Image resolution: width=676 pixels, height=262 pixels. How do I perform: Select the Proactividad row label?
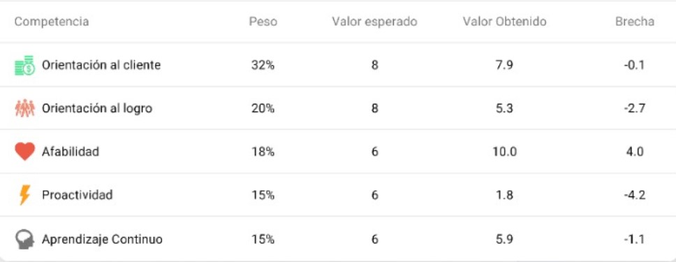tap(78, 195)
